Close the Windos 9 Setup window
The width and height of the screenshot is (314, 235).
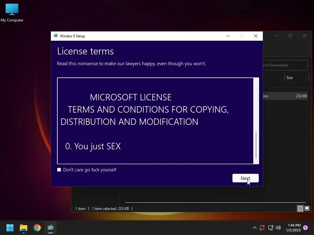(256, 36)
